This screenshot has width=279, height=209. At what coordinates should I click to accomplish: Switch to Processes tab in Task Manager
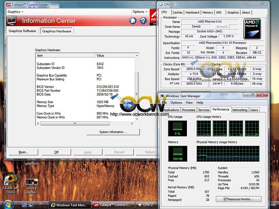pos(189,110)
